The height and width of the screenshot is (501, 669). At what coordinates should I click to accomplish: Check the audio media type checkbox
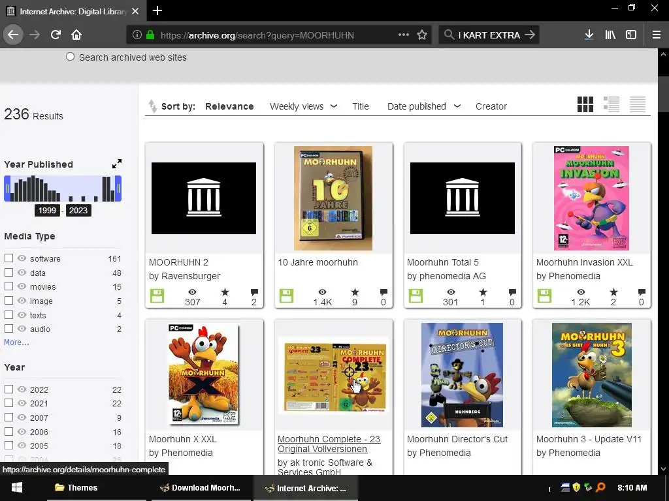(8, 329)
